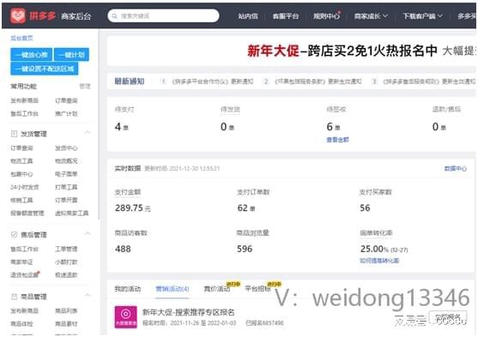Image resolution: width=478 pixels, height=337 pixels.
Task: Click the 如何提高转化率 link
Action: coord(379,261)
